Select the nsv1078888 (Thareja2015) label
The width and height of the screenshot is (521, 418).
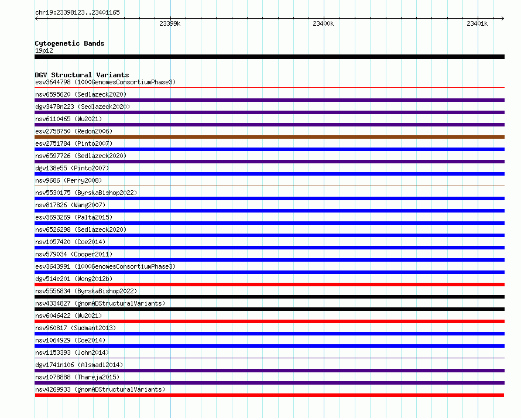pyautogui.click(x=77, y=377)
